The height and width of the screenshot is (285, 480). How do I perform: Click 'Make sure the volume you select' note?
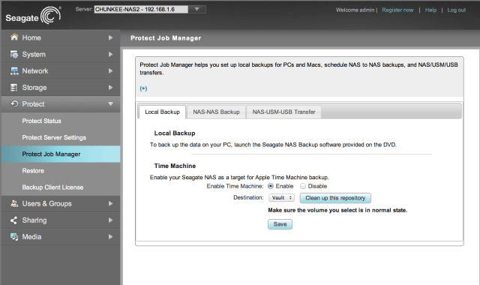click(337, 210)
